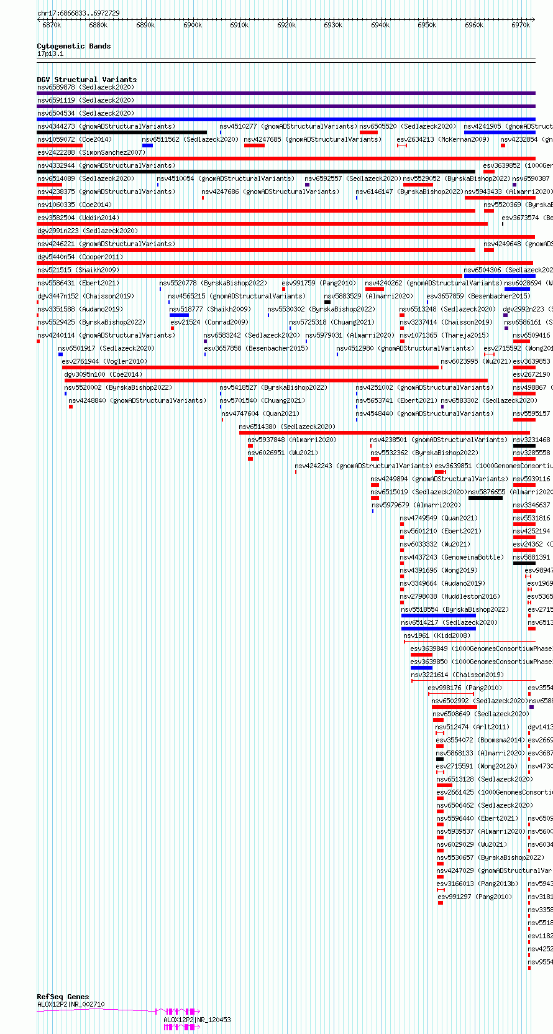Click the red bar under nsv6502992
Image resolution: width=553 pixels, height=1034 pixels.
coord(454,707)
